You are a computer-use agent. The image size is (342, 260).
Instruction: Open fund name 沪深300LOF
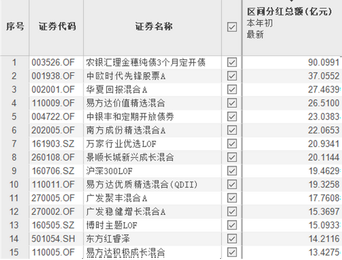coord(109,171)
